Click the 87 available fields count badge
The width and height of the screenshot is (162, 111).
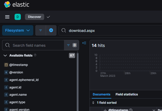[72, 55]
